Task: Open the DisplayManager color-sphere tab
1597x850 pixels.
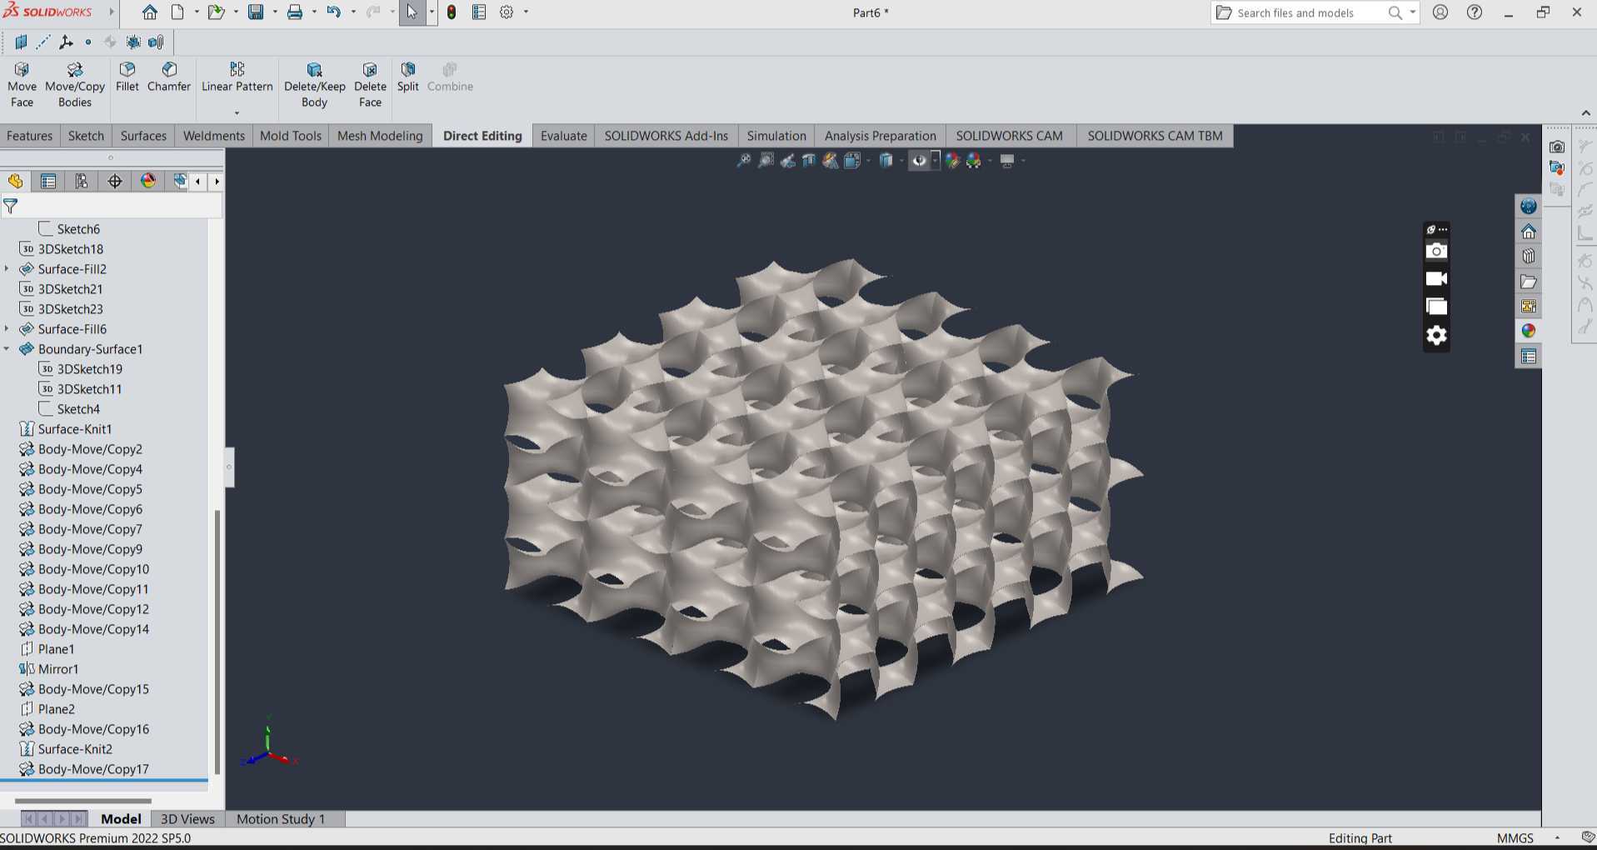Action: pos(148,181)
